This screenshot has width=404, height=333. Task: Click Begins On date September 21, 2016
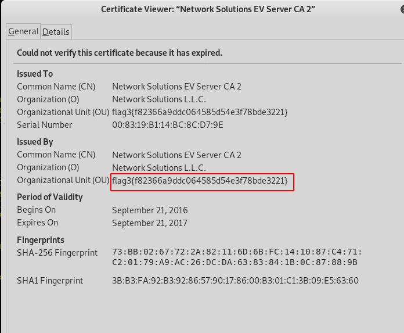tap(150, 210)
